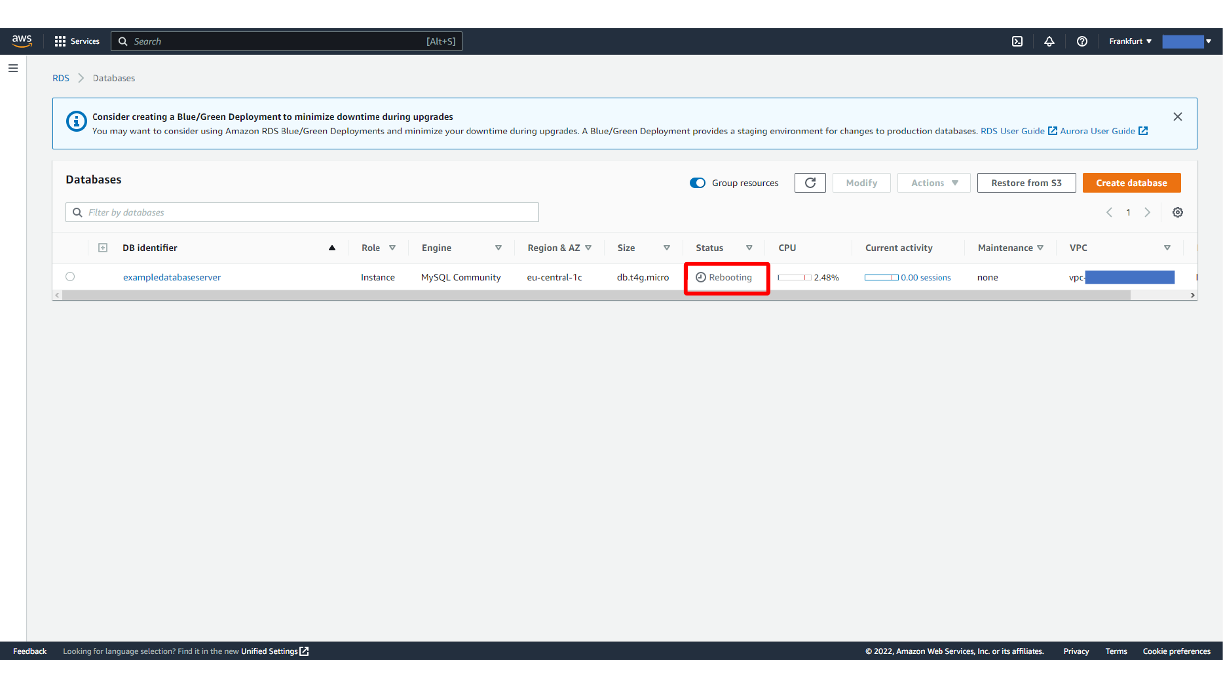This screenshot has height=688, width=1223.
Task: Sort by the Status column
Action: pos(749,248)
